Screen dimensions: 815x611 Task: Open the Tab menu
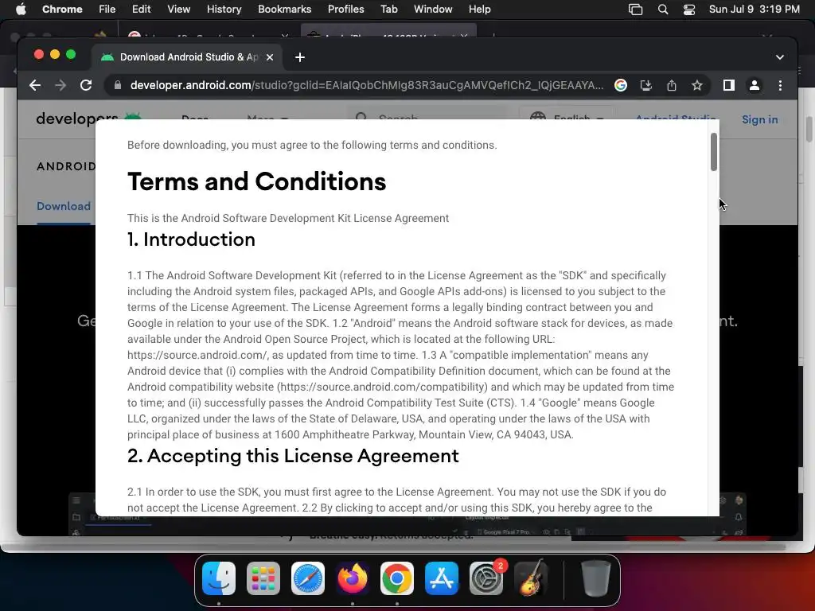coord(388,9)
